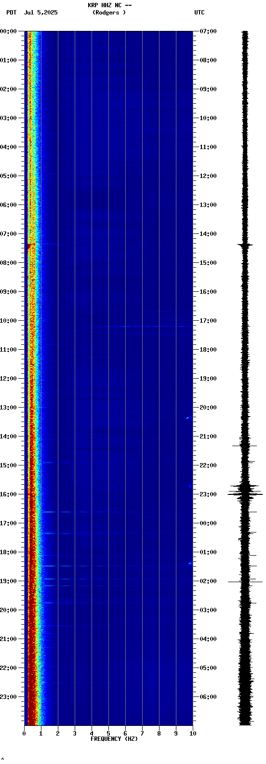This screenshot has width=266, height=764.
Task: Click the '5' frequency axis tick label
Action: click(108, 734)
